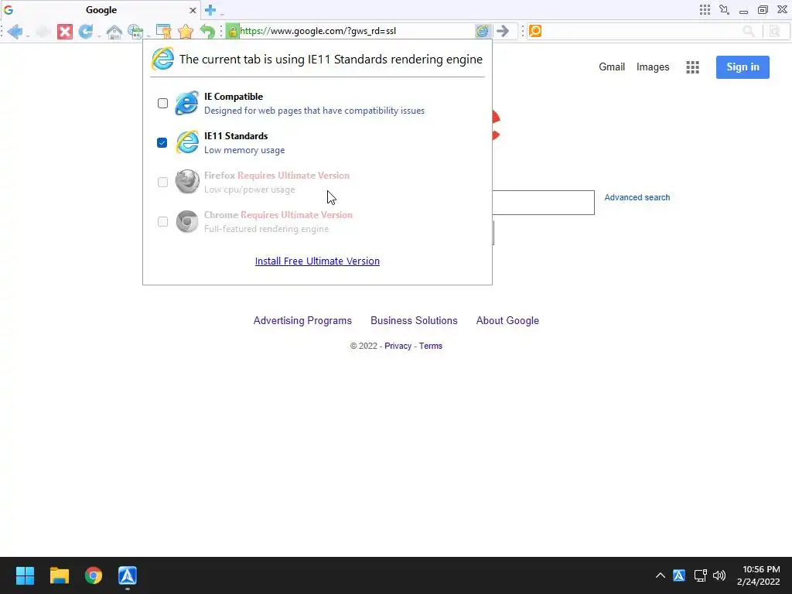This screenshot has height=594, width=792.
Task: Go to the Home page icon
Action: [114, 31]
